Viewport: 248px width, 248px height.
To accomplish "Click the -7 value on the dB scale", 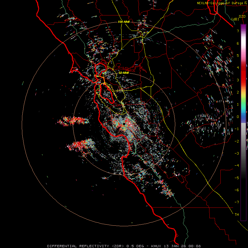I will point(237,202).
